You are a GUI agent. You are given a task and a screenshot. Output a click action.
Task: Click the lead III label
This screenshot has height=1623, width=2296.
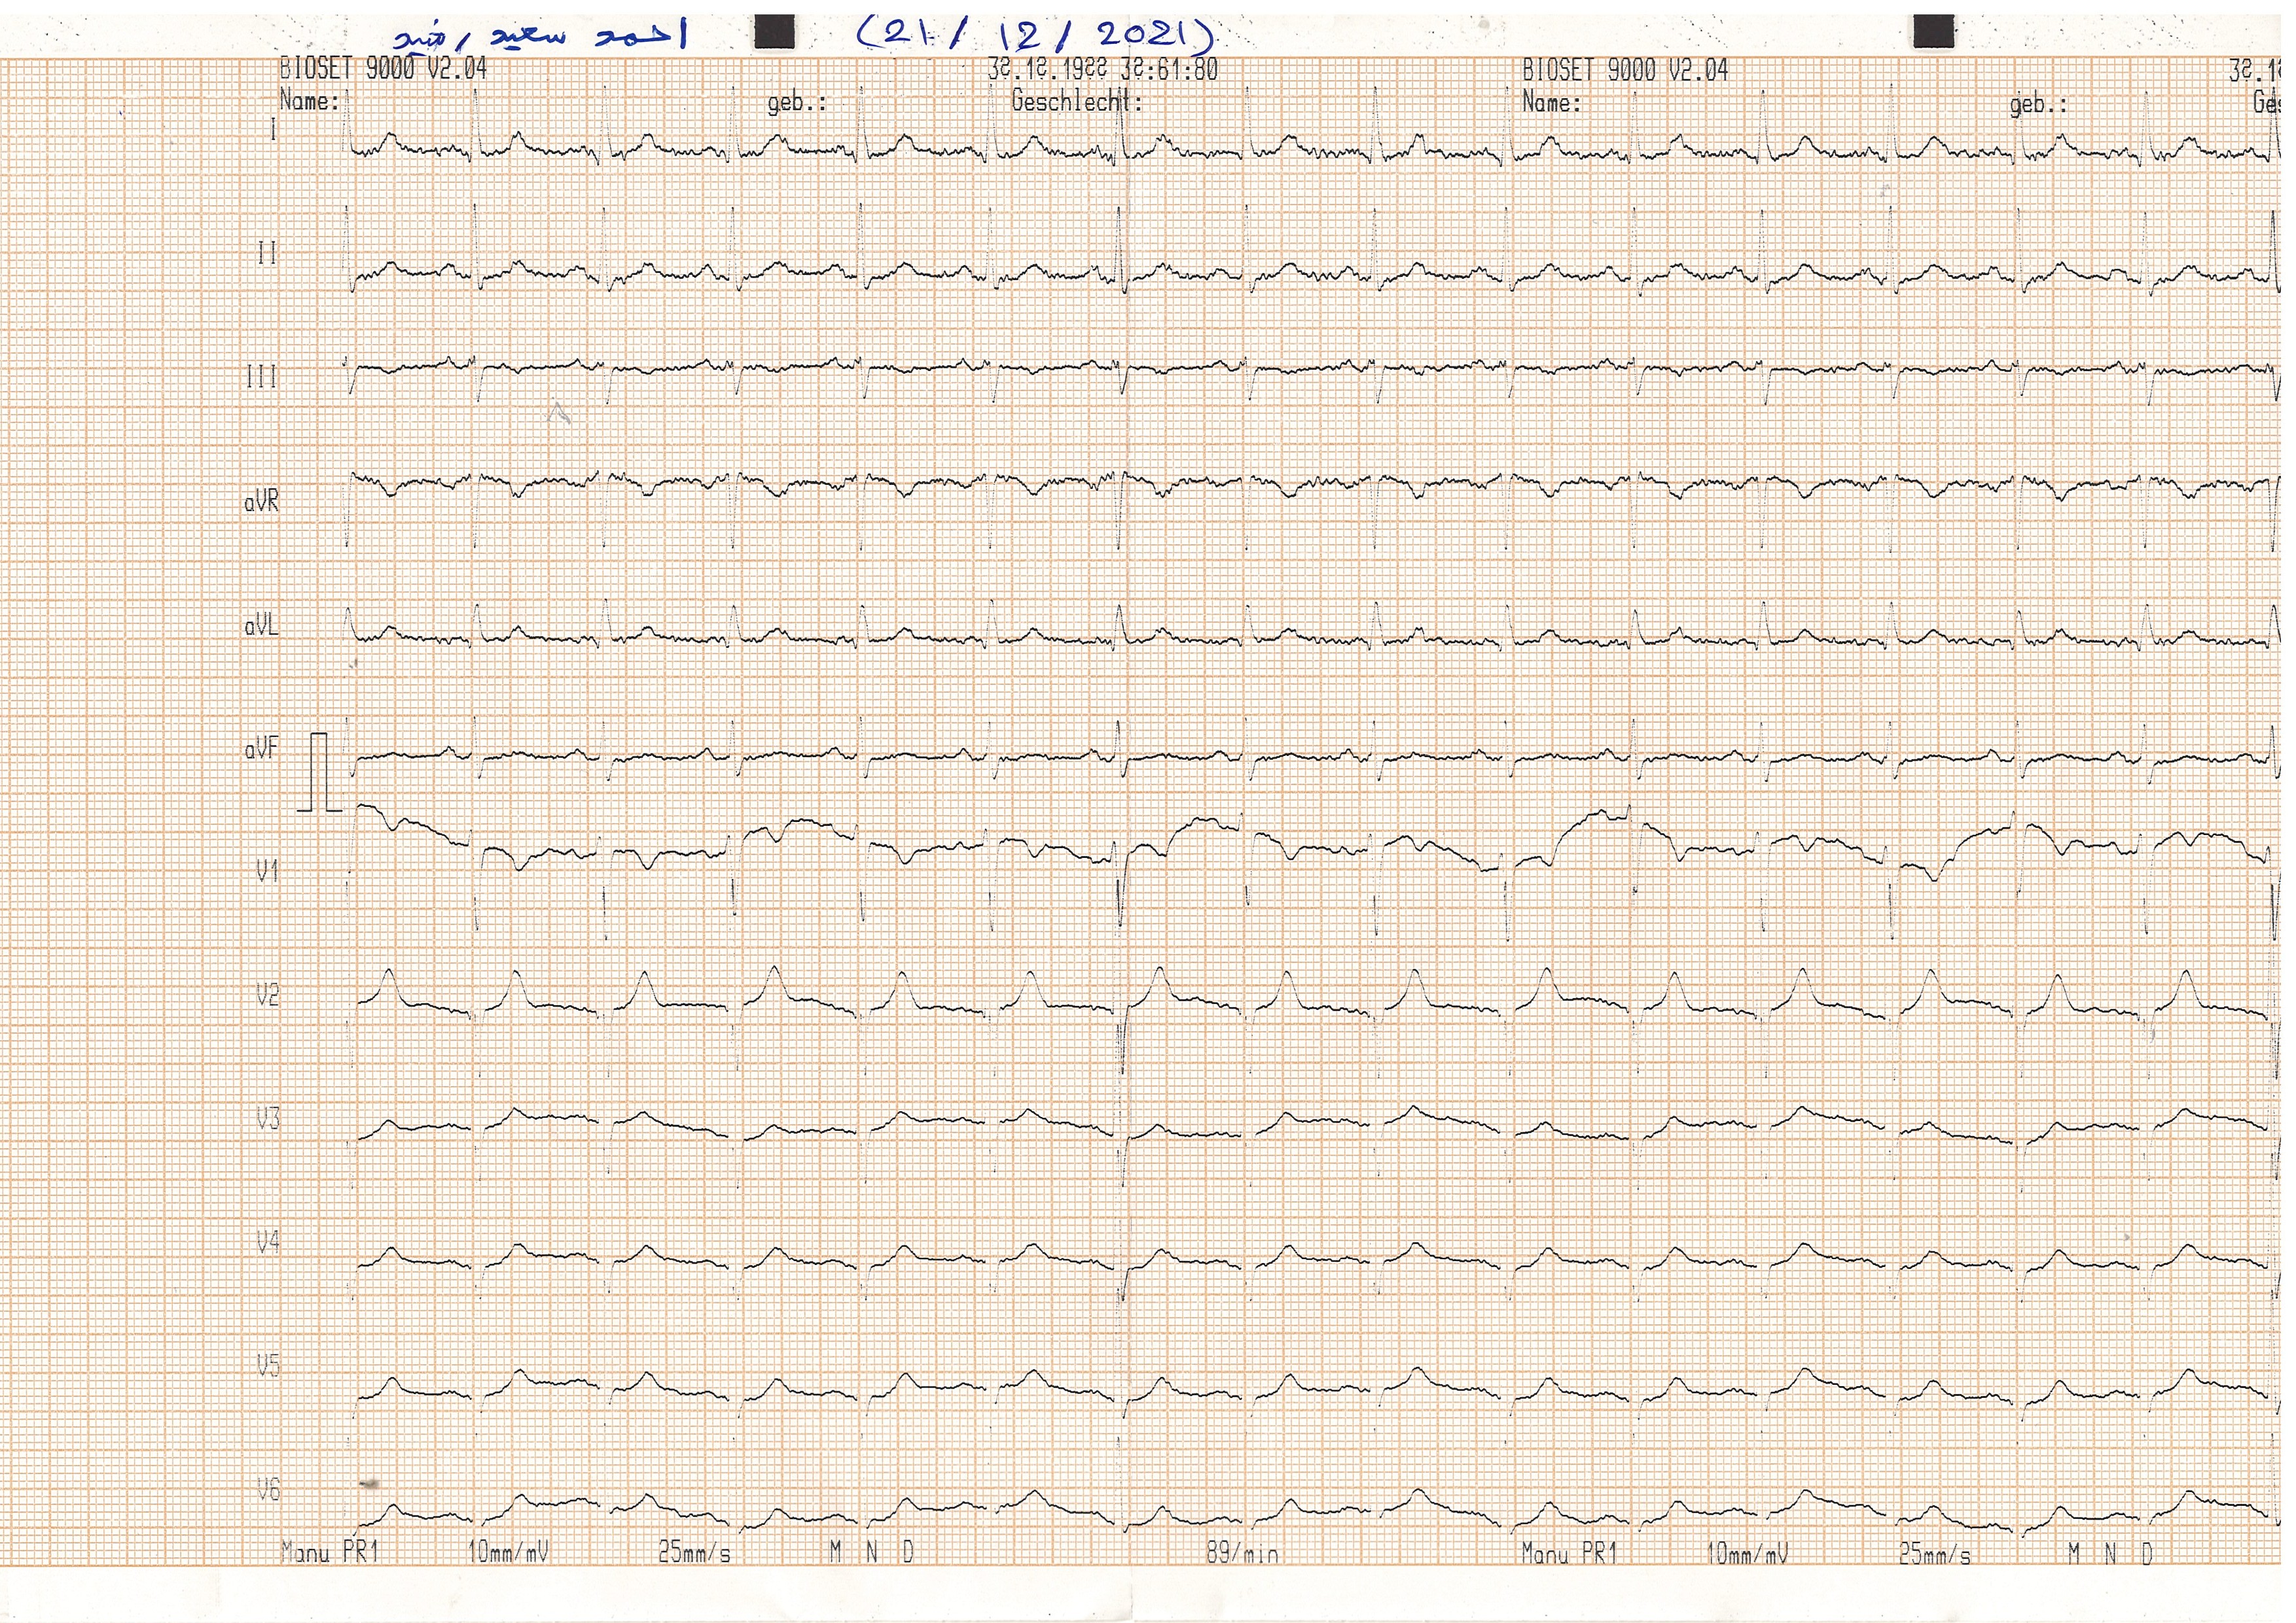[x=262, y=377]
